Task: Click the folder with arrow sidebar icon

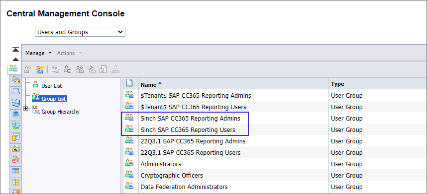Action: tap(16, 148)
